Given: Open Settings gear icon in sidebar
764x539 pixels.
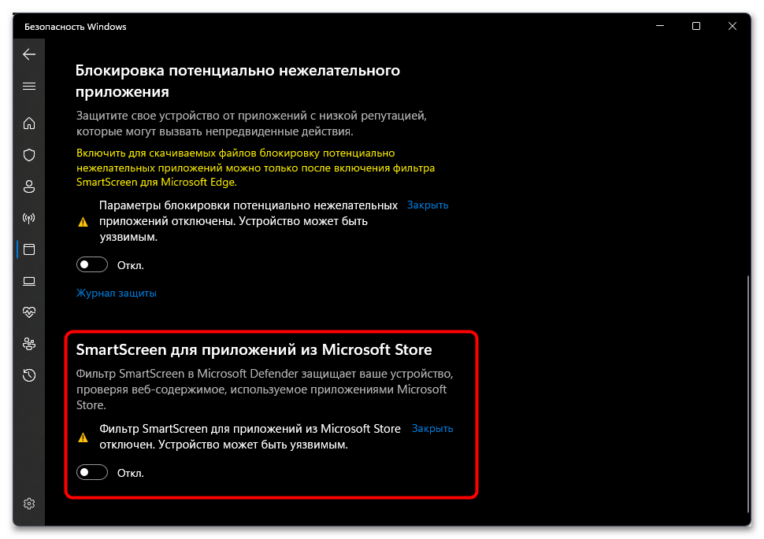Looking at the screenshot, I should tap(29, 504).
